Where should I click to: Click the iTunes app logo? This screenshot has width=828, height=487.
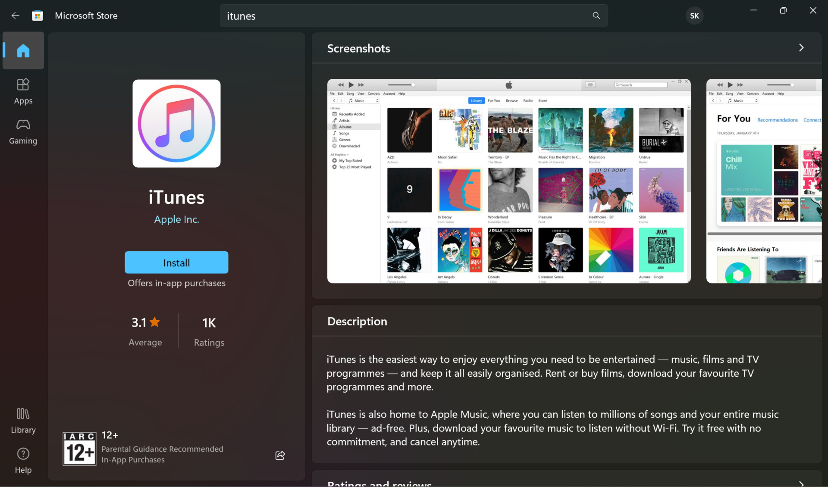(176, 124)
